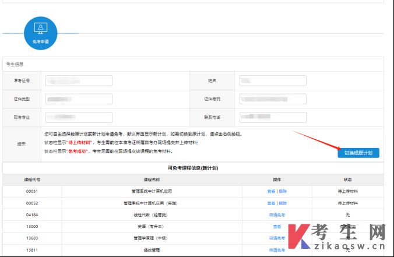Click the 课程代号 column header
This screenshot has width=394, height=257.
32,179
